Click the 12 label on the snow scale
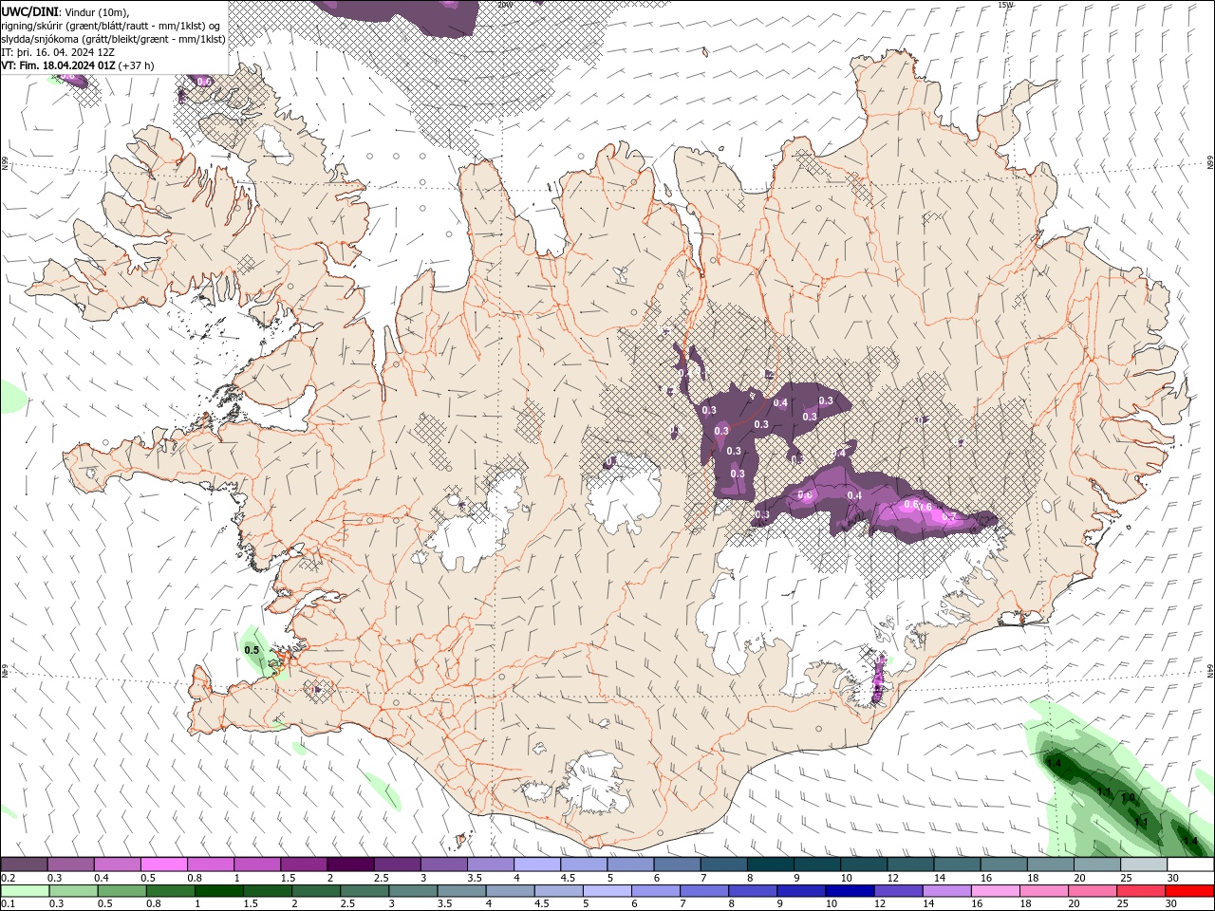 point(892,878)
